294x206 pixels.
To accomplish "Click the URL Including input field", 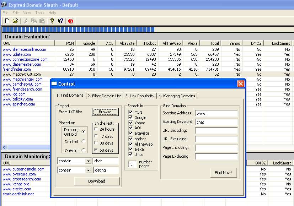I will tap(216, 130).
